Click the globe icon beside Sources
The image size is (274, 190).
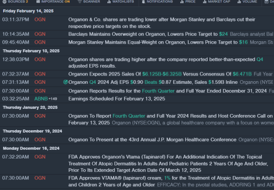(5, 1)
